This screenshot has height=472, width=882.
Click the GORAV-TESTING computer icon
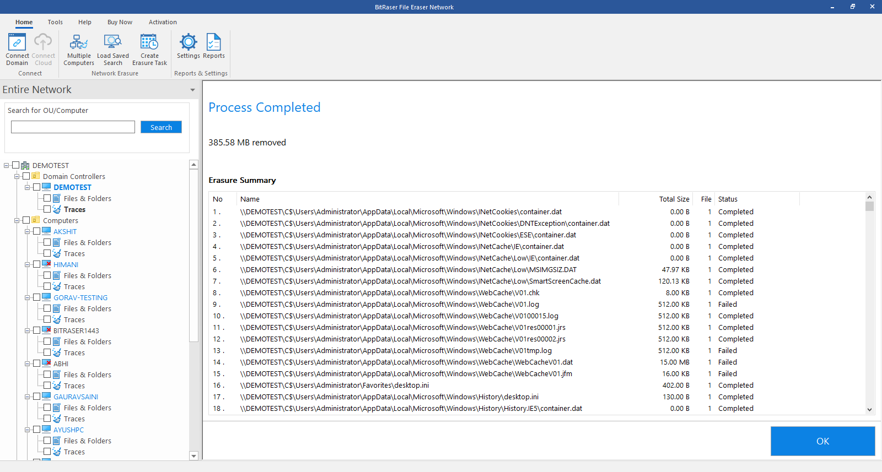(46, 297)
